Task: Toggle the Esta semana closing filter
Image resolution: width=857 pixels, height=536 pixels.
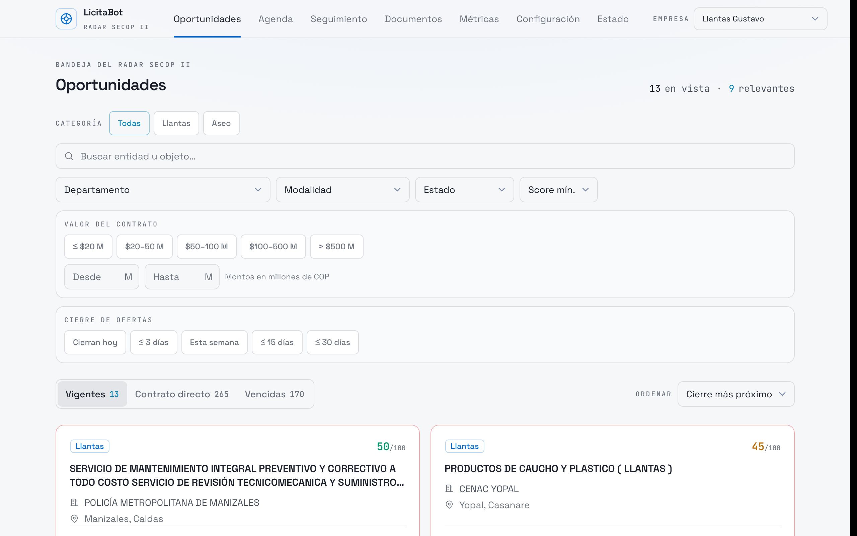Action: [214, 342]
